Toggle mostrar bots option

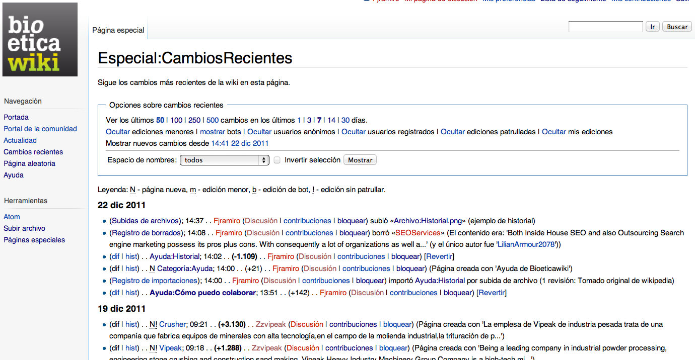212,132
